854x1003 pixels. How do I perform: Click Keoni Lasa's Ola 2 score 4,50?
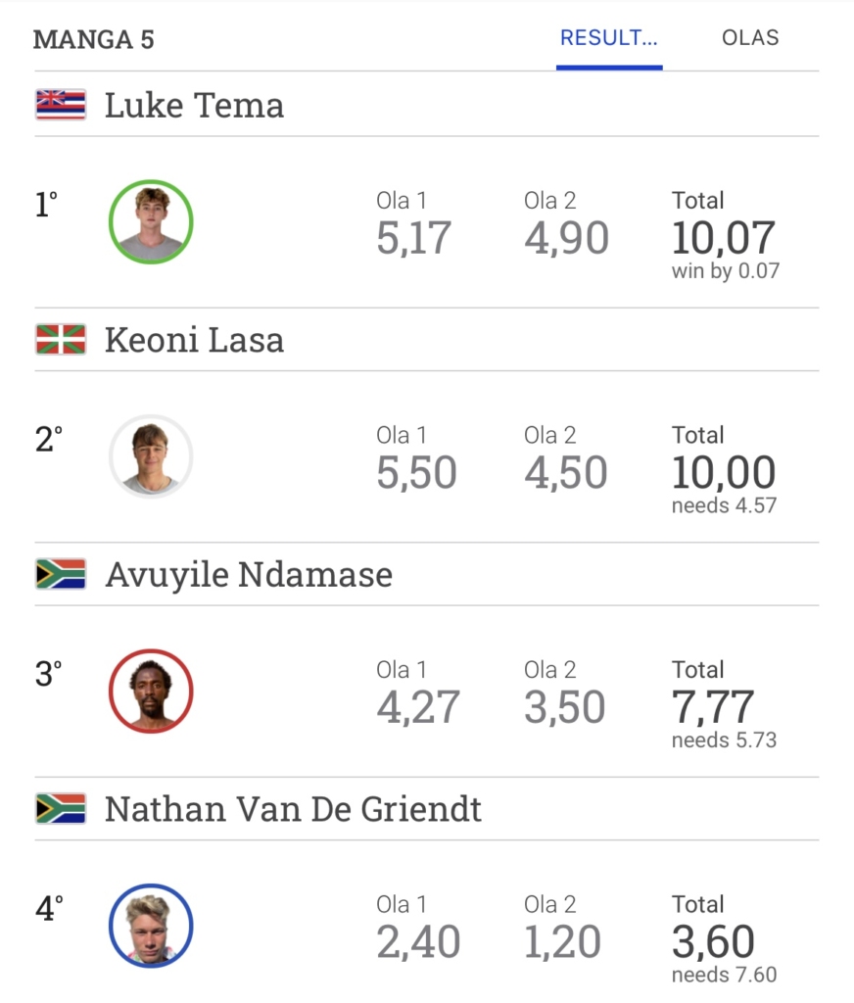(x=566, y=473)
